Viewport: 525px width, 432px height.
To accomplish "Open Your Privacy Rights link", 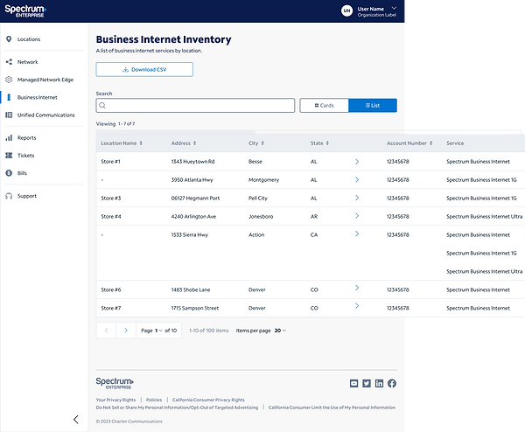I will pos(115,400).
